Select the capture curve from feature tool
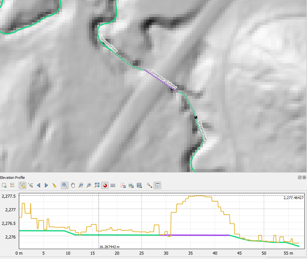The height and width of the screenshot is (259, 307). point(31,185)
